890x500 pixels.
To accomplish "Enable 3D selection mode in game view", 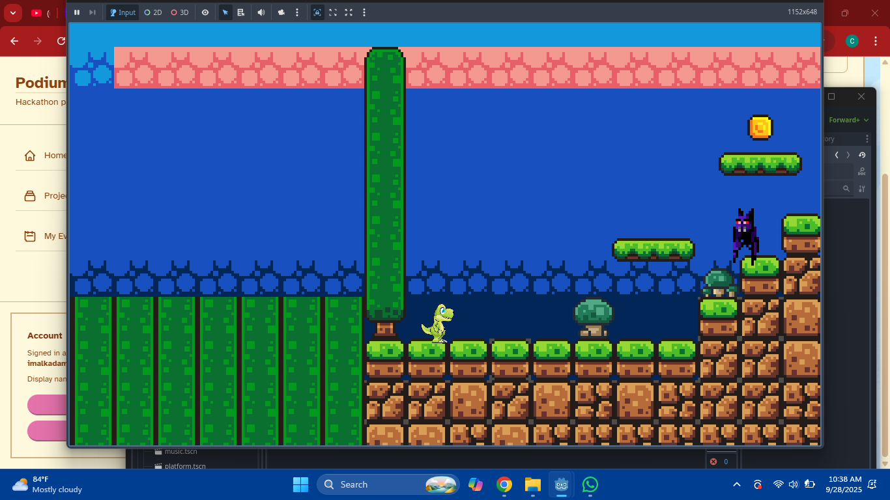I will 180,12.
